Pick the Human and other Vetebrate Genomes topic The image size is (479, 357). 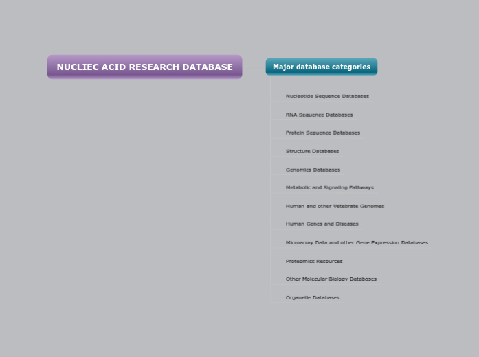335,206
